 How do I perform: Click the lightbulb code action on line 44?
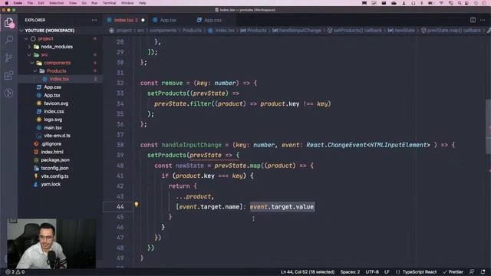click(x=137, y=205)
